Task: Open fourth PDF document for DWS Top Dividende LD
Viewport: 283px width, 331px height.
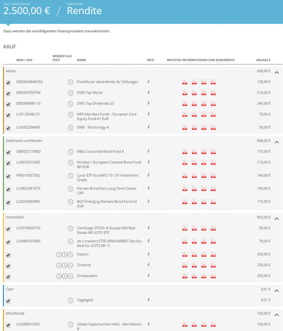Action: pyautogui.click(x=213, y=104)
